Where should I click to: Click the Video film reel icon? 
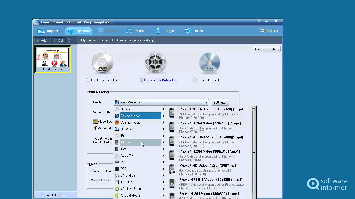pyautogui.click(x=155, y=63)
